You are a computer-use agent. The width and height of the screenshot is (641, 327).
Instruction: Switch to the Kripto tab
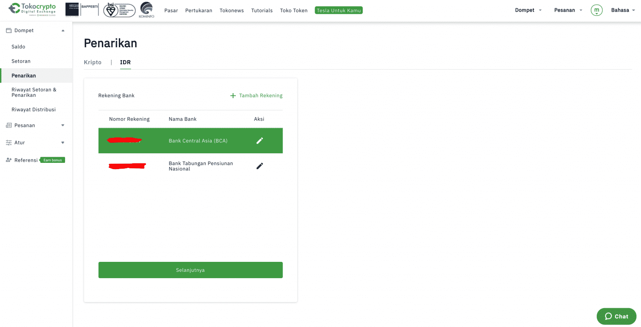pyautogui.click(x=93, y=62)
